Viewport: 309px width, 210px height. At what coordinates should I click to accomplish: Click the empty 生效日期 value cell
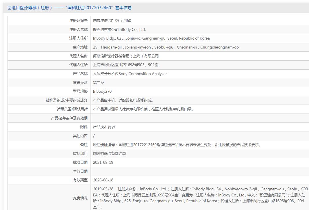pos(200,171)
